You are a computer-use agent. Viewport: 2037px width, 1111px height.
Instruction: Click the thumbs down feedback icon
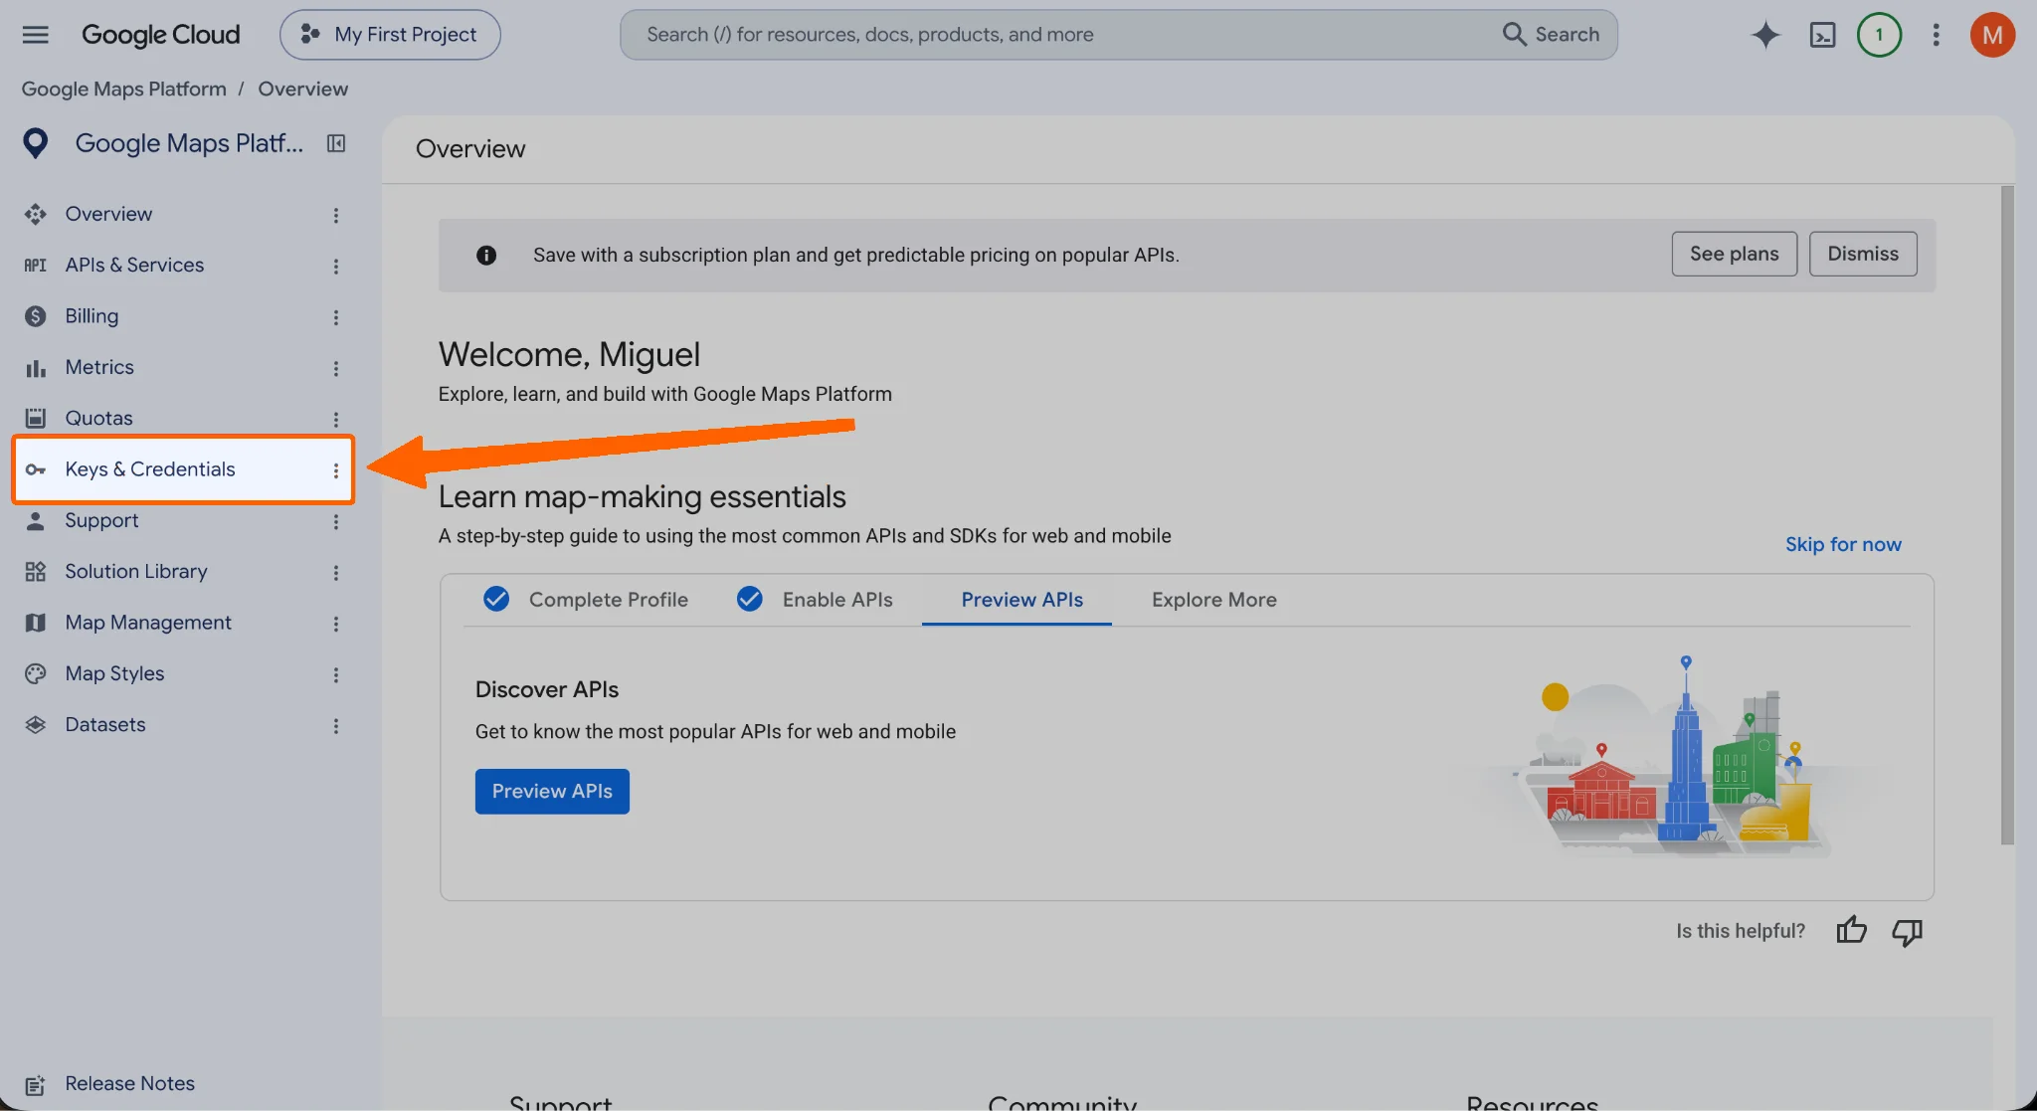(x=1907, y=931)
